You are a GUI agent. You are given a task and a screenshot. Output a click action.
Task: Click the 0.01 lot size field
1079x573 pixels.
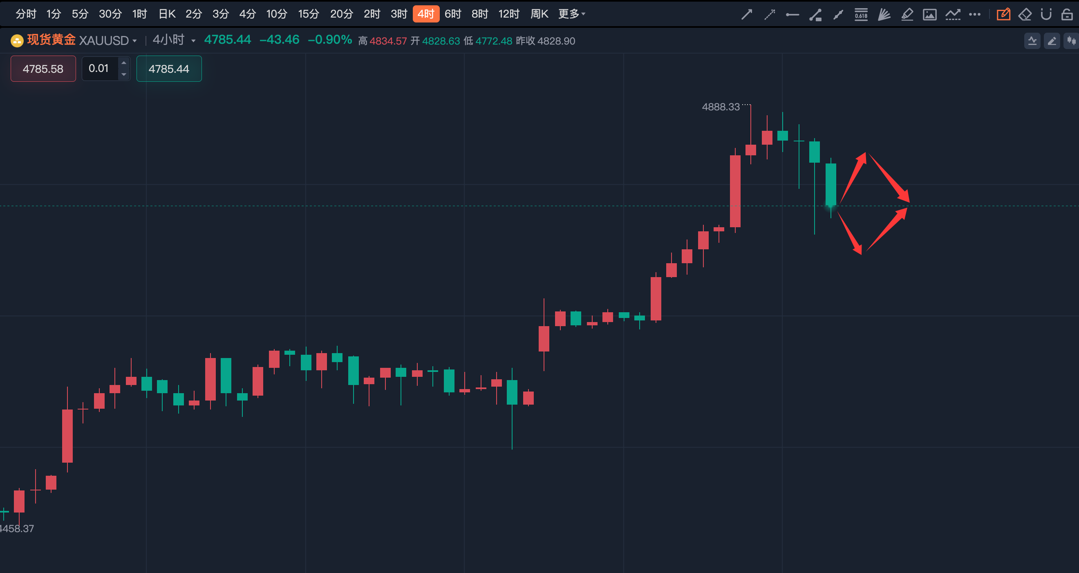(x=99, y=68)
